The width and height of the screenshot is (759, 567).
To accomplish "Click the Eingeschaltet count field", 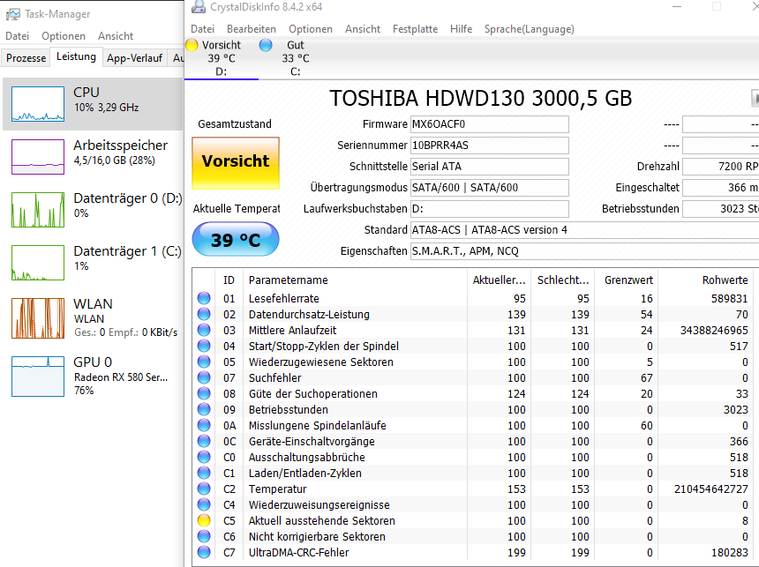I will (x=721, y=188).
